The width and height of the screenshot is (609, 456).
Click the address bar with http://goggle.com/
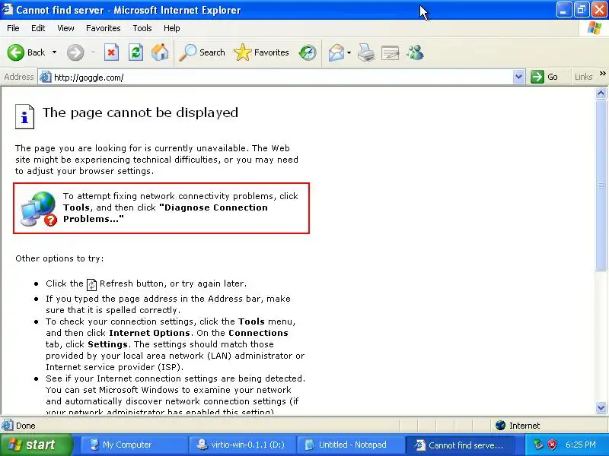point(282,78)
